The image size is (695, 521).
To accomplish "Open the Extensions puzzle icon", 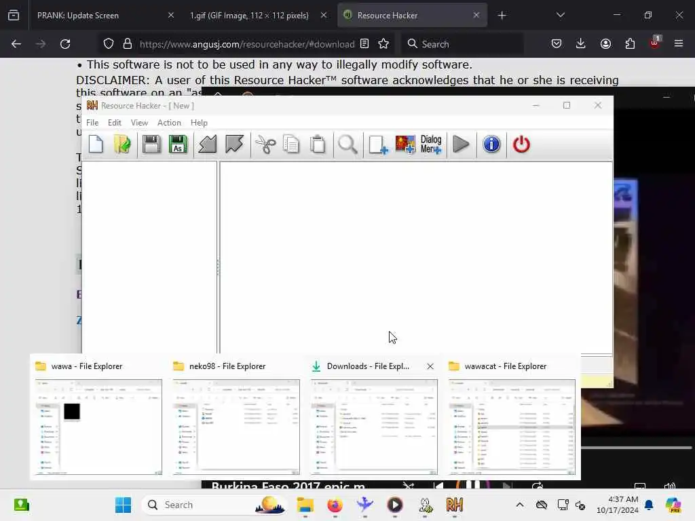I will [x=630, y=43].
